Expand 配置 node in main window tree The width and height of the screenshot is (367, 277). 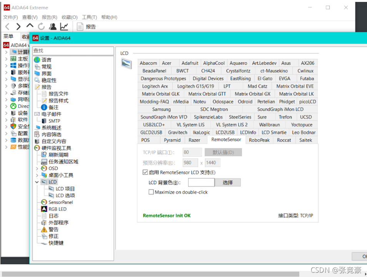click(6, 133)
